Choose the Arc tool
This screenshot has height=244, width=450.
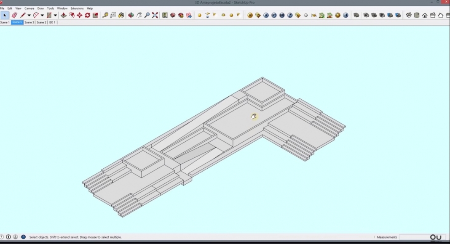coord(36,15)
